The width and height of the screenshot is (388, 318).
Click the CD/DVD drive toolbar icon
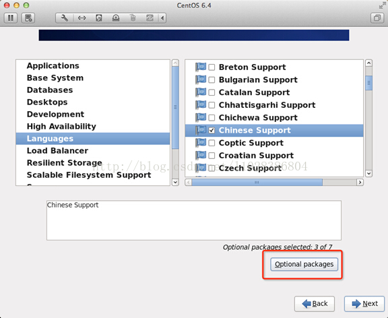point(116,18)
